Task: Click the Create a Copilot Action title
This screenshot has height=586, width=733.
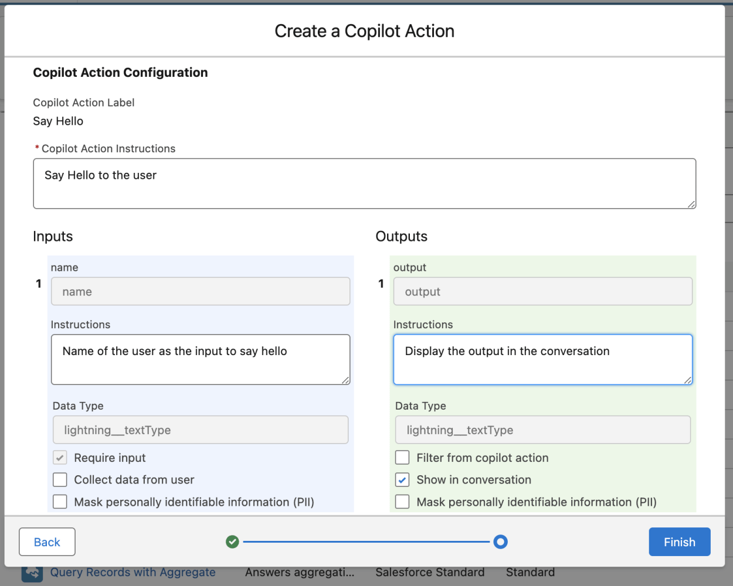Action: pos(364,31)
